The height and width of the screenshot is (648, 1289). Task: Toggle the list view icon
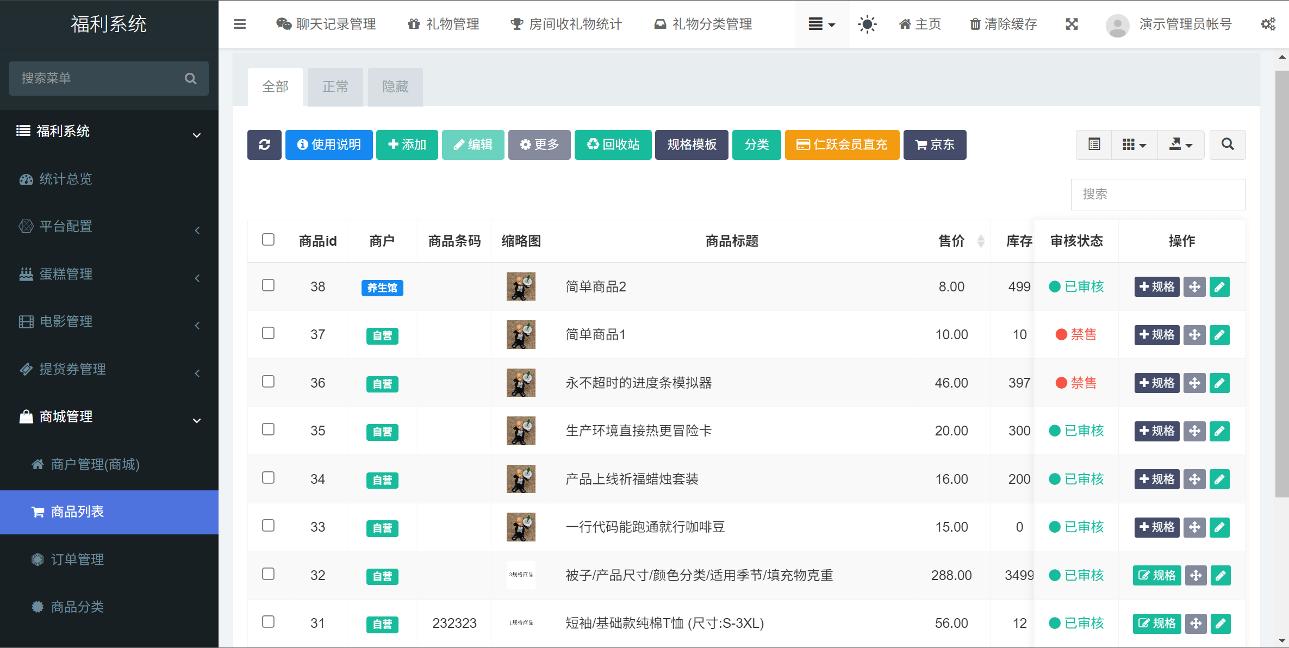pos(1094,145)
